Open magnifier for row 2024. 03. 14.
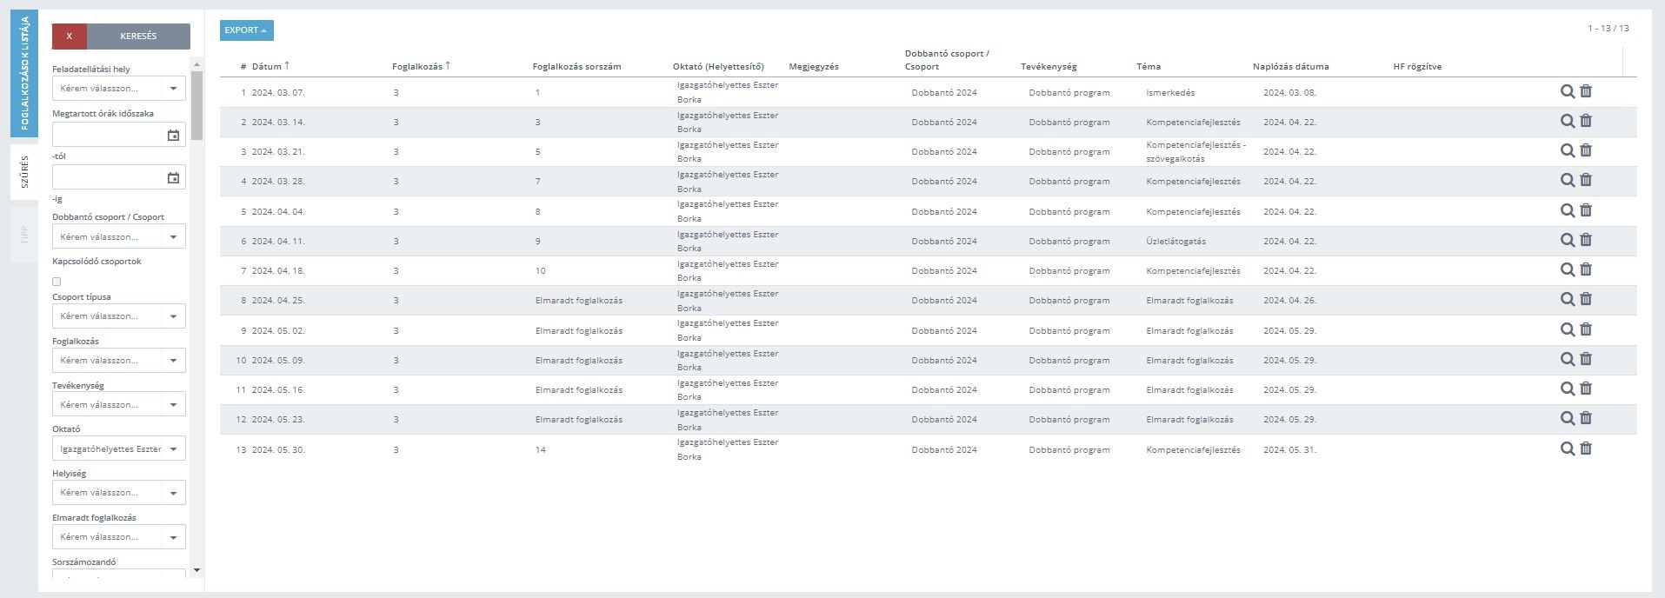 pos(1568,121)
